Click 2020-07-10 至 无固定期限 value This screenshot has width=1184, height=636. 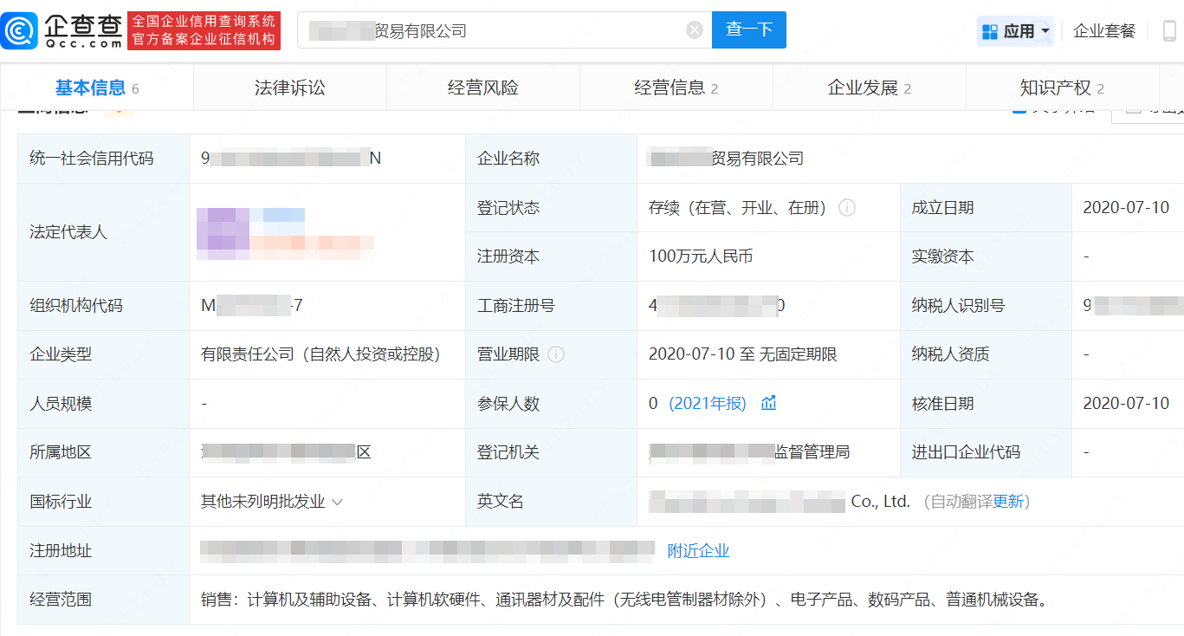(743, 354)
